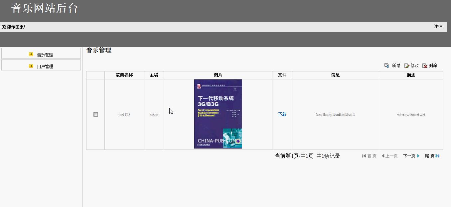Viewport: 451px width, 207px height.
Task: Click the 图片 column header
Action: (218, 75)
